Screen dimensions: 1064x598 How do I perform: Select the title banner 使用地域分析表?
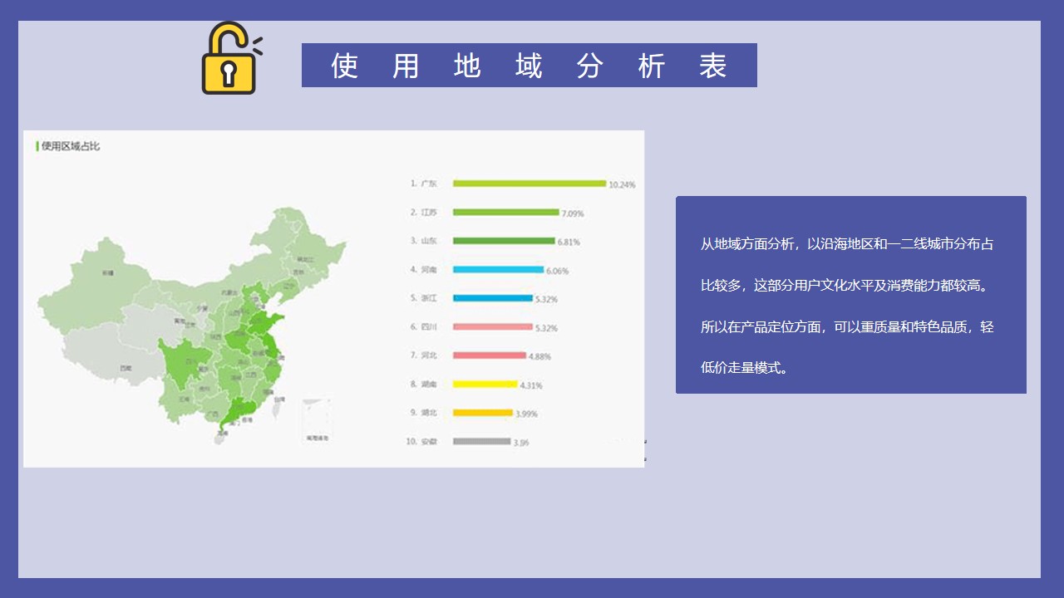click(x=529, y=65)
